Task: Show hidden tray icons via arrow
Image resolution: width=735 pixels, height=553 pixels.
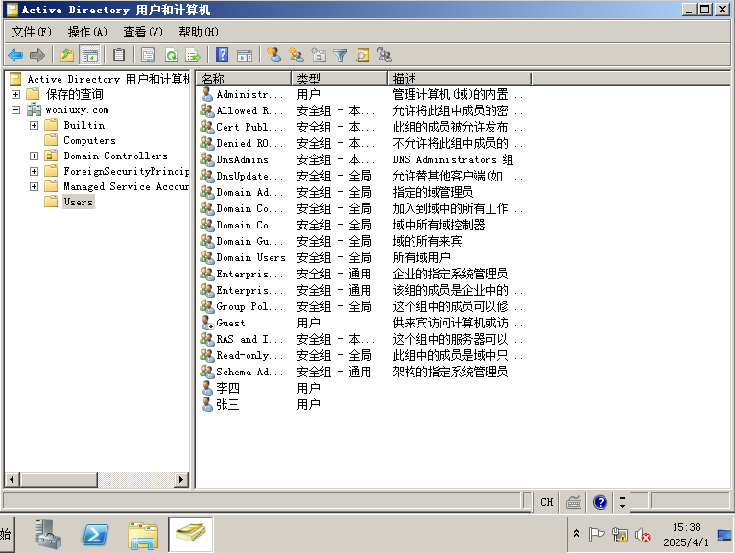Action: pos(576,533)
